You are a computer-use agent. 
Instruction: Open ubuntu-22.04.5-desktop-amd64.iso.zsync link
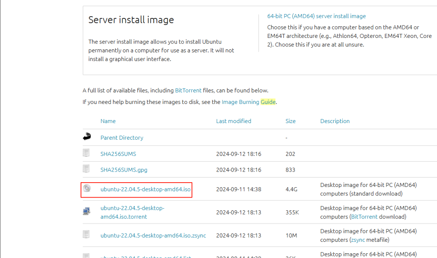(x=153, y=235)
